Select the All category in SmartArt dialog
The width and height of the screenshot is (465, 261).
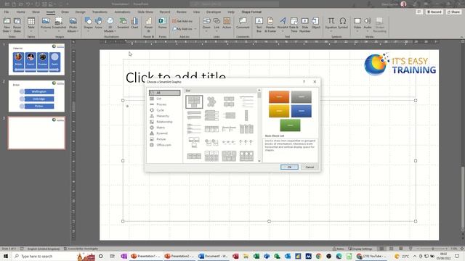pos(164,93)
